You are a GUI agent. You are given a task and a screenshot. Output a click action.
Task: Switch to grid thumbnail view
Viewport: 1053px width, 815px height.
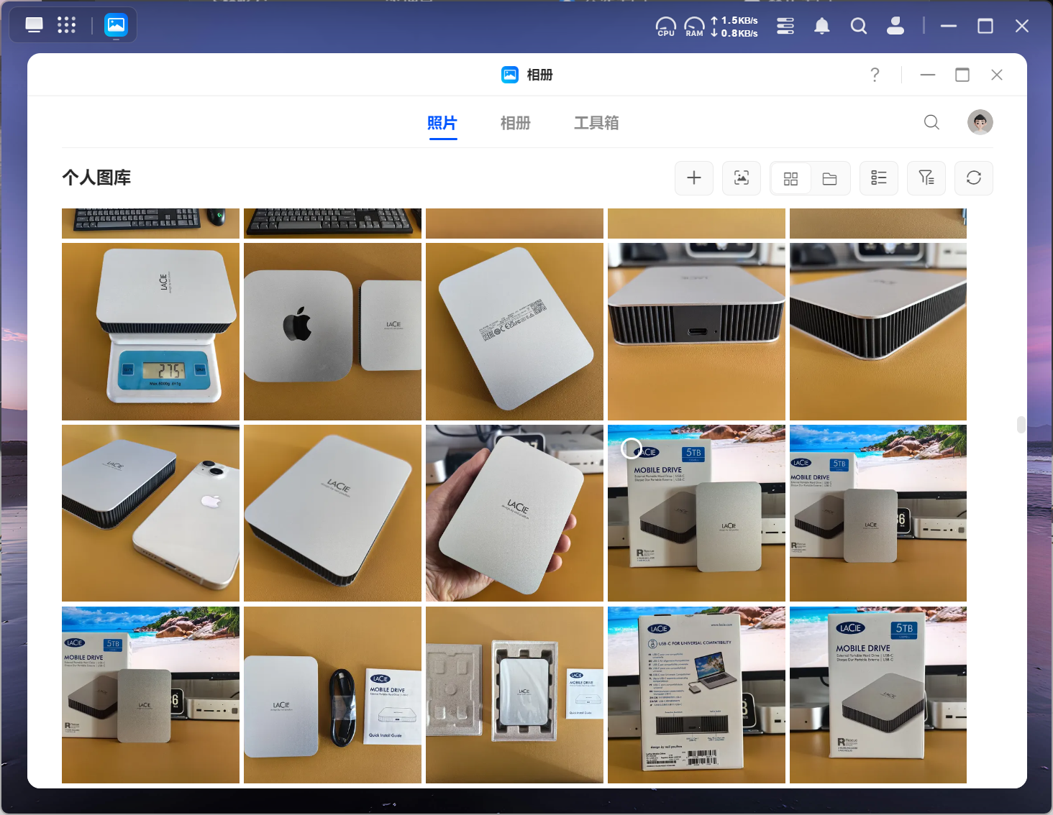point(790,178)
